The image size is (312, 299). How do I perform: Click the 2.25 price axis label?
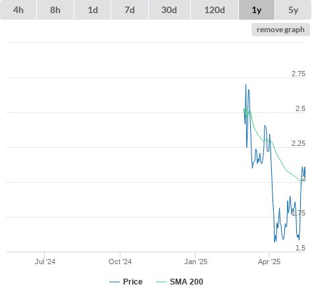click(298, 143)
